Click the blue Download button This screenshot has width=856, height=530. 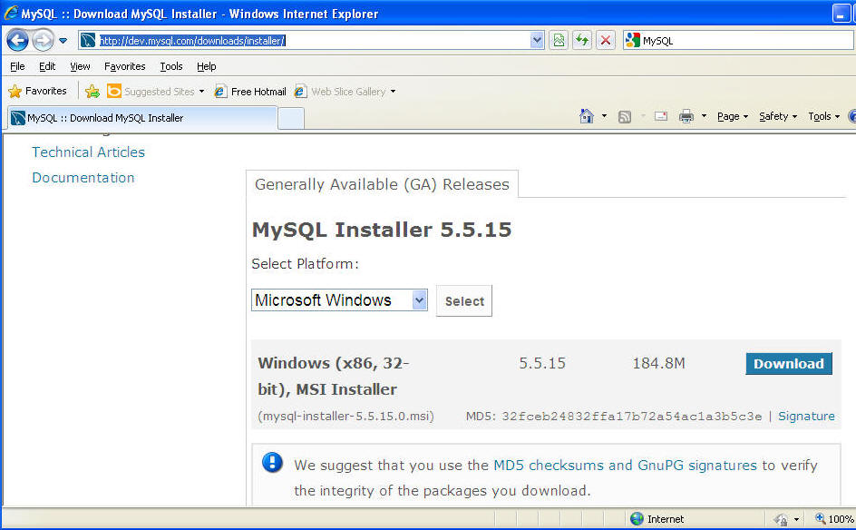coord(789,363)
